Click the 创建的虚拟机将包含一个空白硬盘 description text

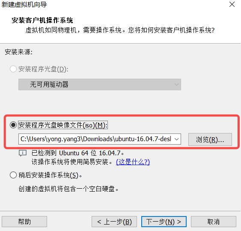pos(68,189)
